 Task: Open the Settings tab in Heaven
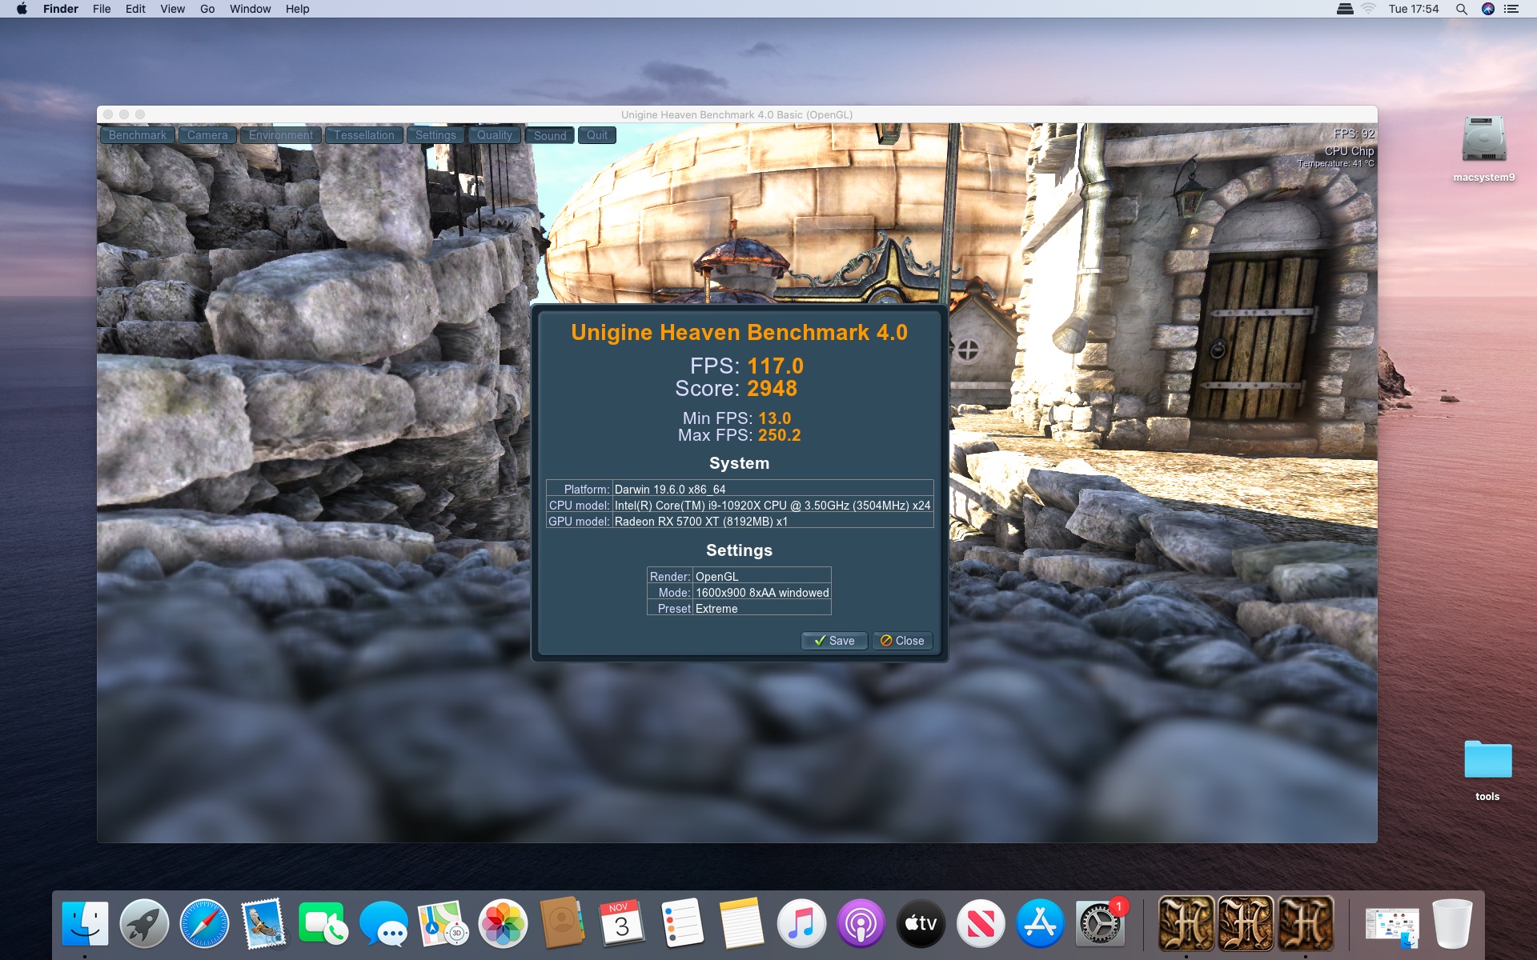pos(435,135)
